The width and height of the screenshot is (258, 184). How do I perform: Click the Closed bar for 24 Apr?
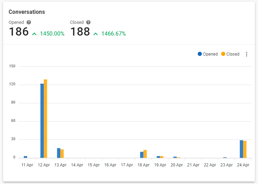(245, 149)
